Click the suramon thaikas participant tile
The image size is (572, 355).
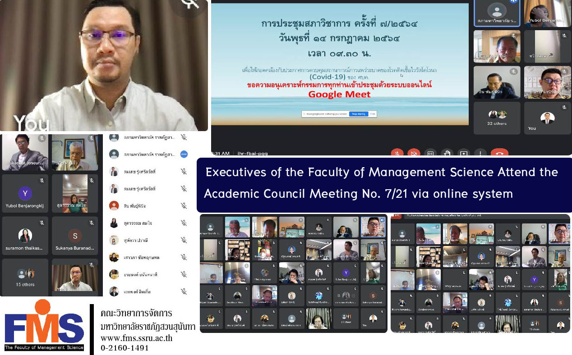pyautogui.click(x=25, y=236)
